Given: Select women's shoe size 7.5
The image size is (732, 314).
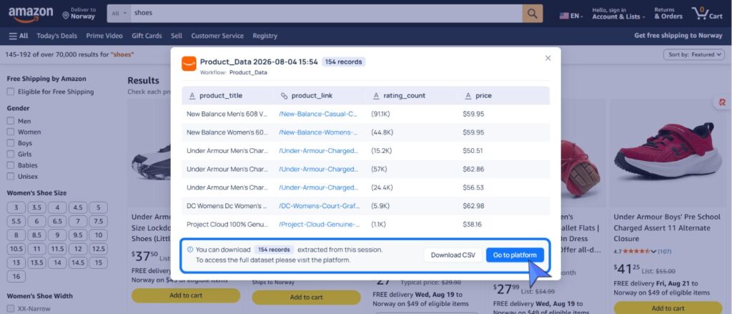Looking at the screenshot, I should tap(99, 222).
